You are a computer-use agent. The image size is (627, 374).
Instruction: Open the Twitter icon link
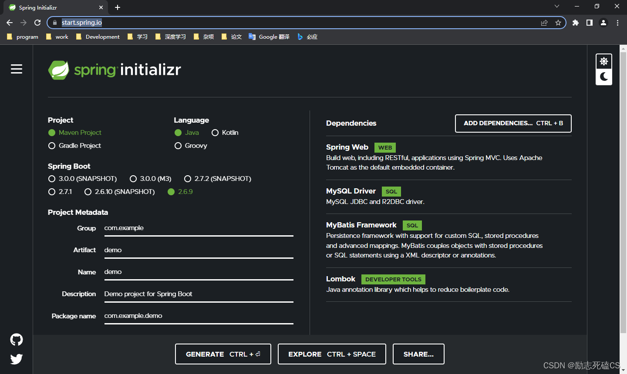tap(17, 359)
